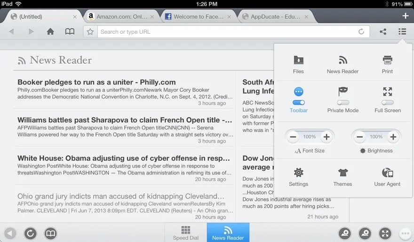Open Williams battles past Sharapova headline
The height and width of the screenshot is (242, 414).
click(x=125, y=120)
